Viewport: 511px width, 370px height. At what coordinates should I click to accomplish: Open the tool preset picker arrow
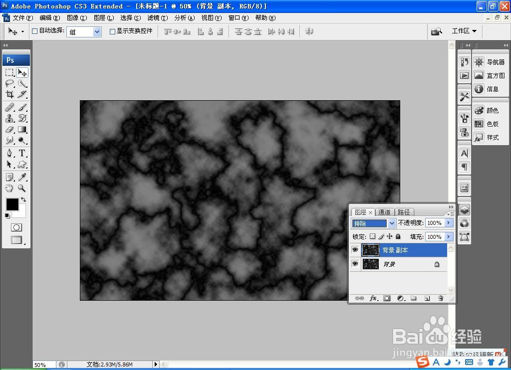[x=22, y=31]
